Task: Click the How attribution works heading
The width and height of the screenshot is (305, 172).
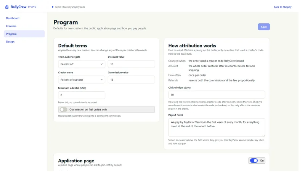Action: click(192, 45)
